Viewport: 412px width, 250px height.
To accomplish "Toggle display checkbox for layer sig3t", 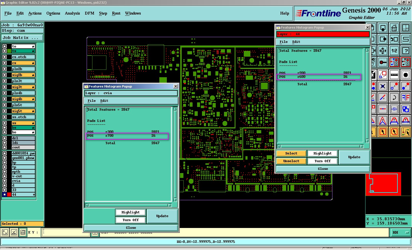I will coord(5,87).
